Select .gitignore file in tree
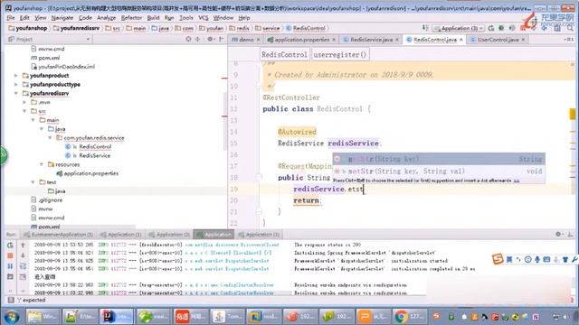 [x=51, y=200]
